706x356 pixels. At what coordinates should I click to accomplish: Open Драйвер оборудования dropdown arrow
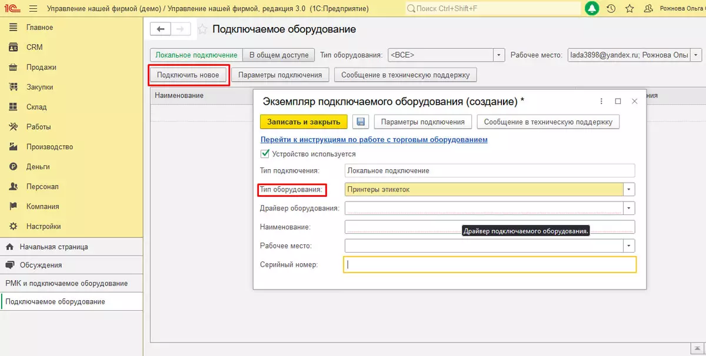pyautogui.click(x=630, y=208)
